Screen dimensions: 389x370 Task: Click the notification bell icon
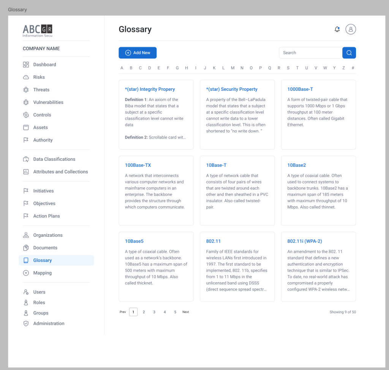(337, 29)
